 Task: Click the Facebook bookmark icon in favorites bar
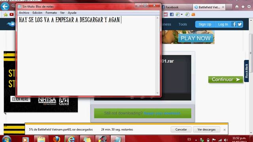(172, 15)
